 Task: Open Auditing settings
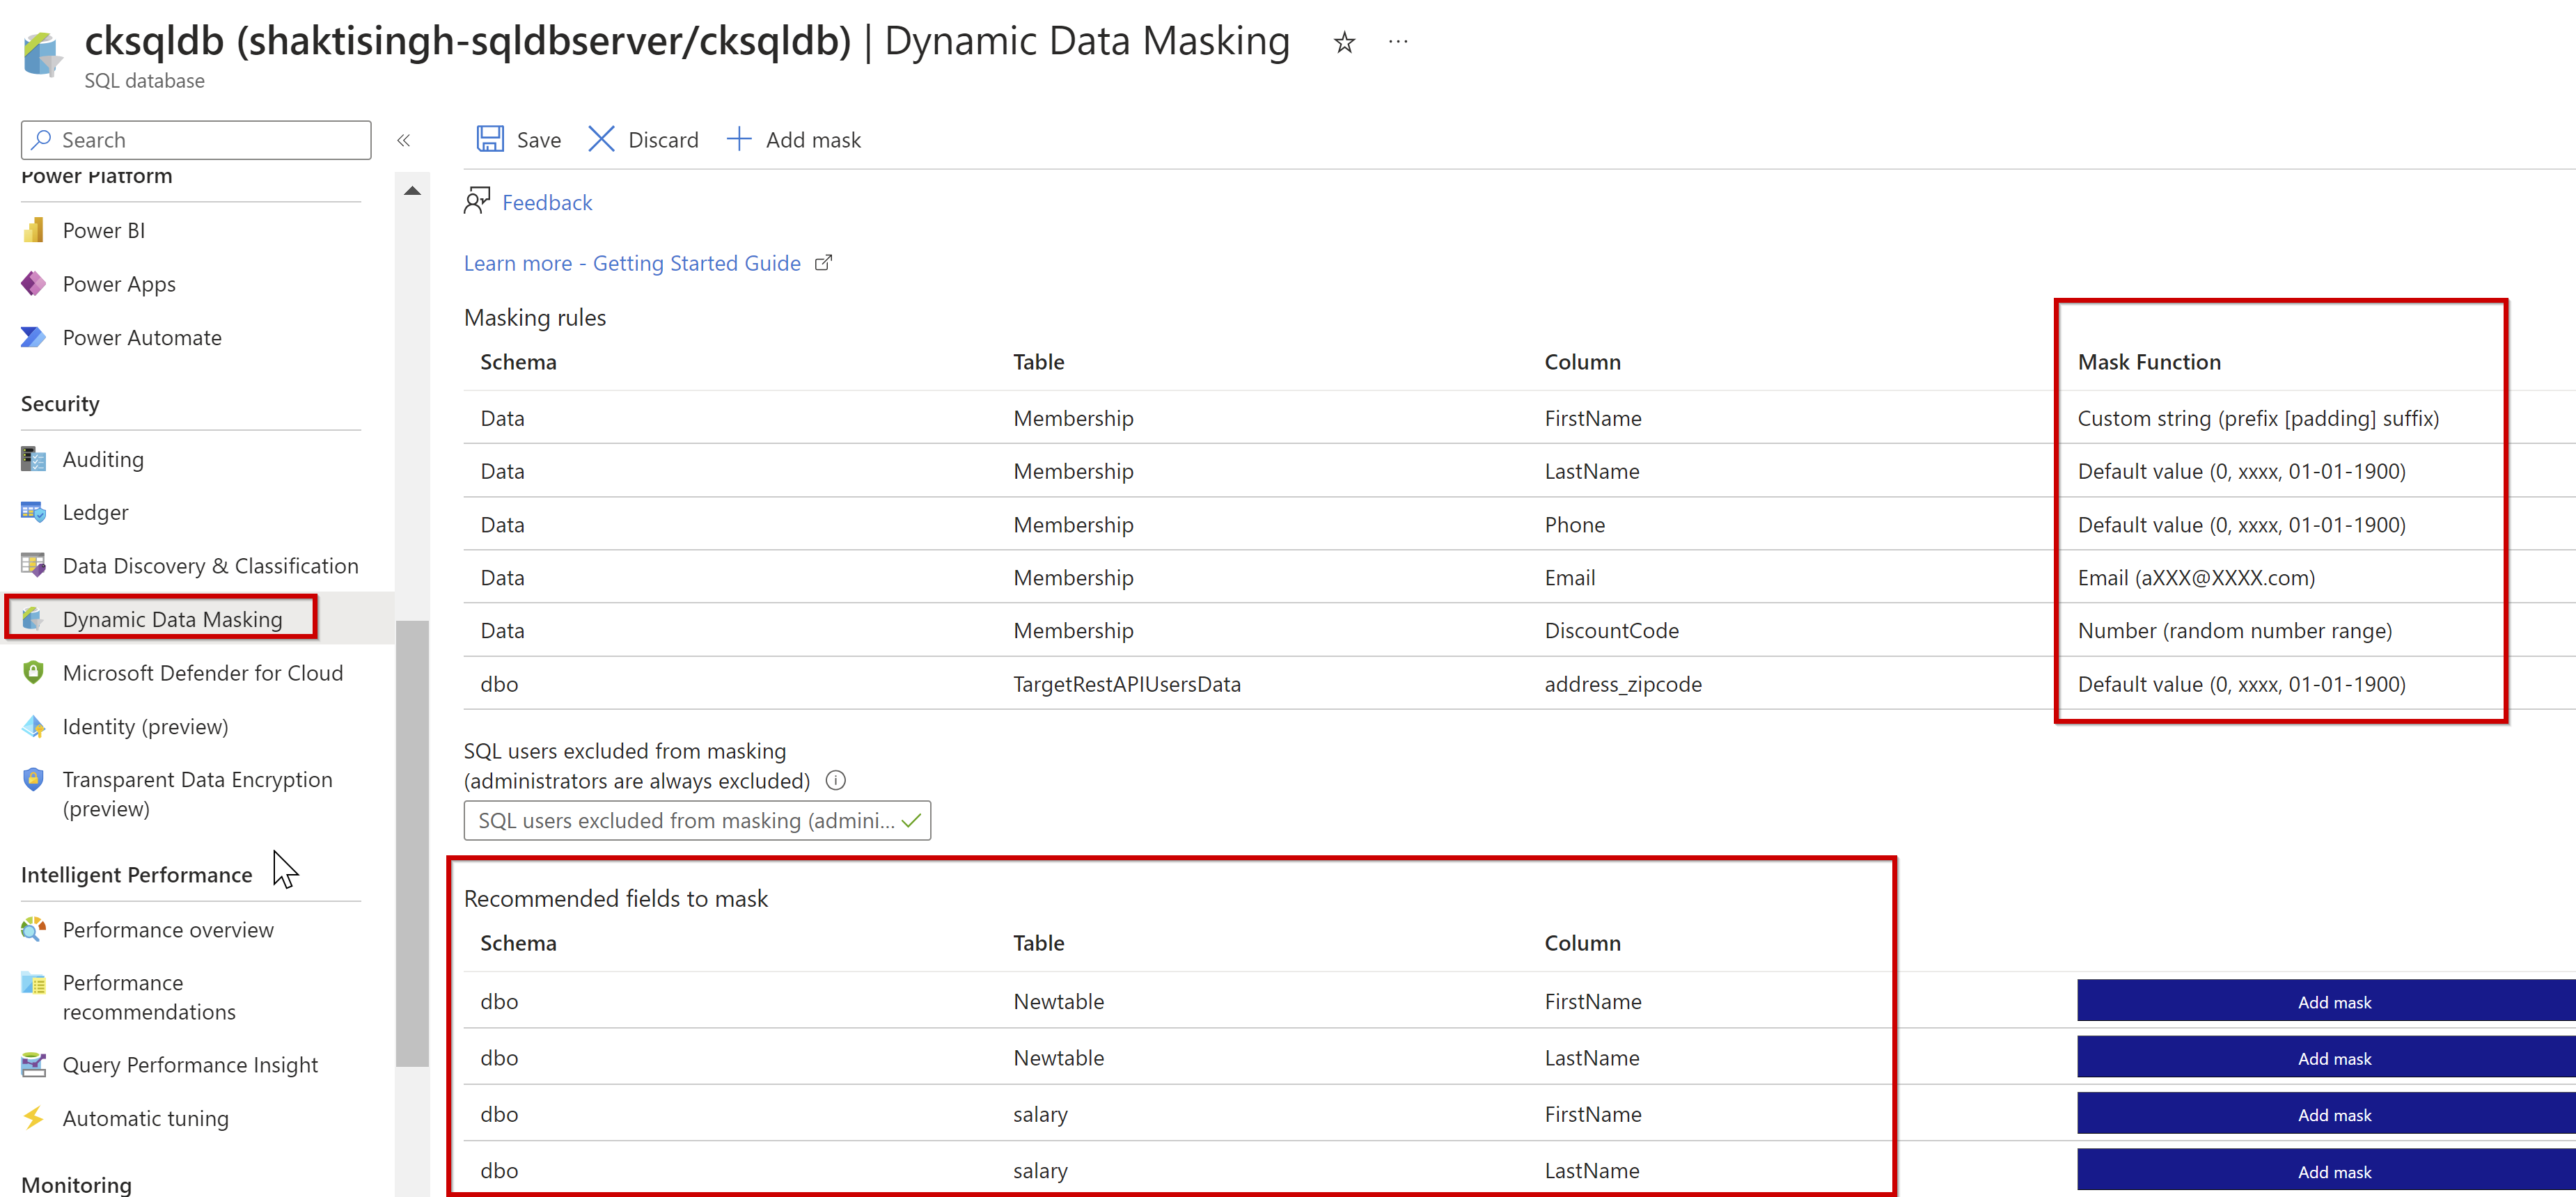point(104,459)
